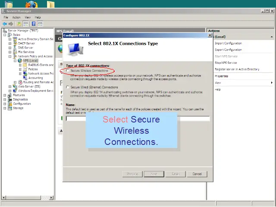Screen dimensions: 276x207
Task: Click the Back arrow in the toolbar
Action: click(x=4, y=24)
